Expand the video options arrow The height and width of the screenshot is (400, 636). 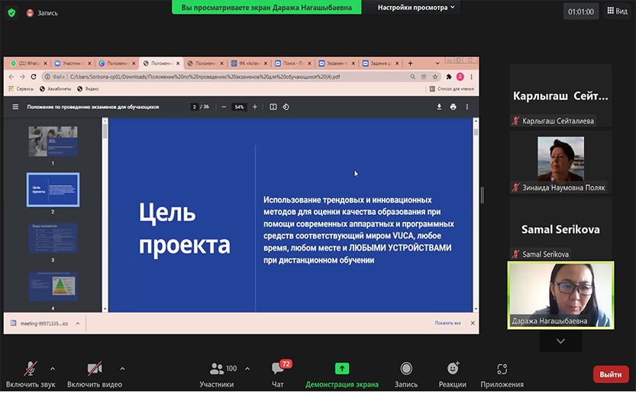(x=122, y=369)
